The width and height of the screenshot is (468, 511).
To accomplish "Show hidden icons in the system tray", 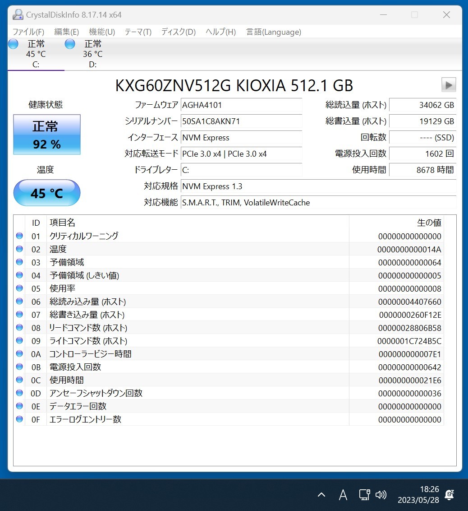I will coord(321,495).
